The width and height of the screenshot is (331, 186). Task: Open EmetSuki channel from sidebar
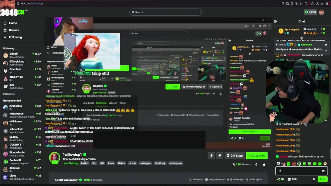pyautogui.click(x=22, y=71)
